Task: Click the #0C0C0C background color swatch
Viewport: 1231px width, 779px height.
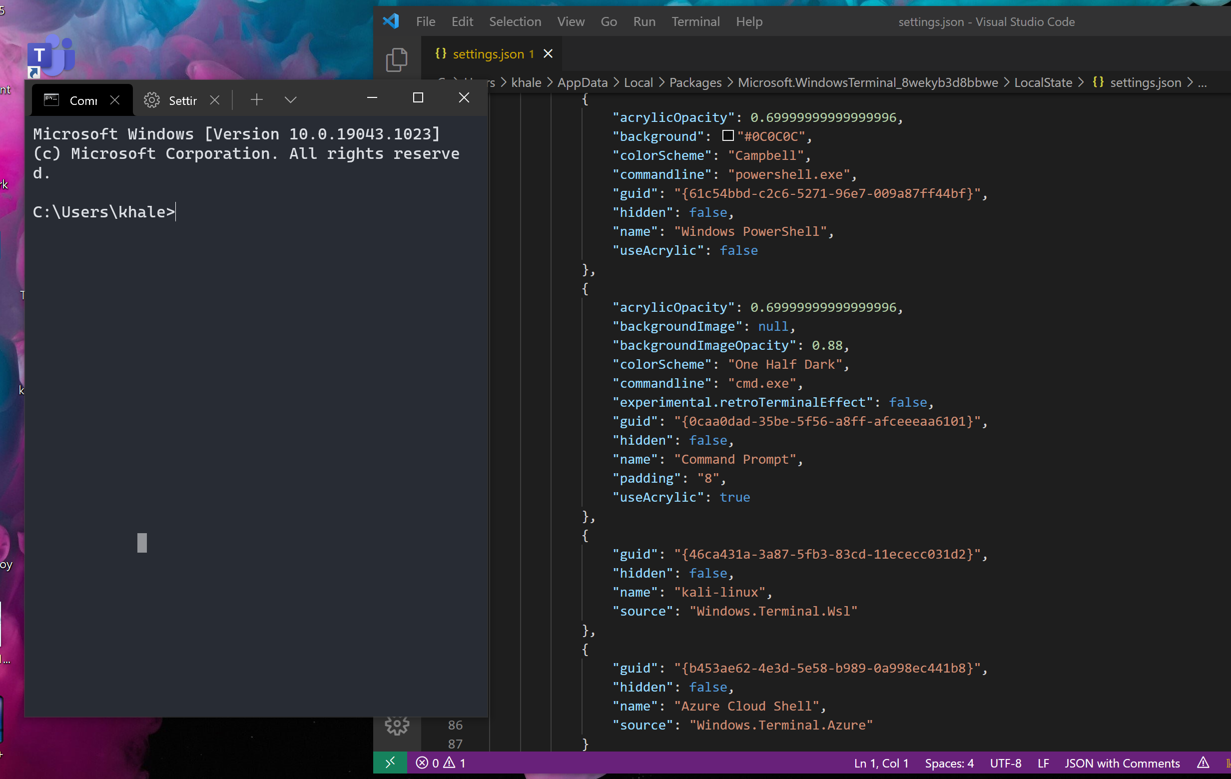Action: coord(727,136)
